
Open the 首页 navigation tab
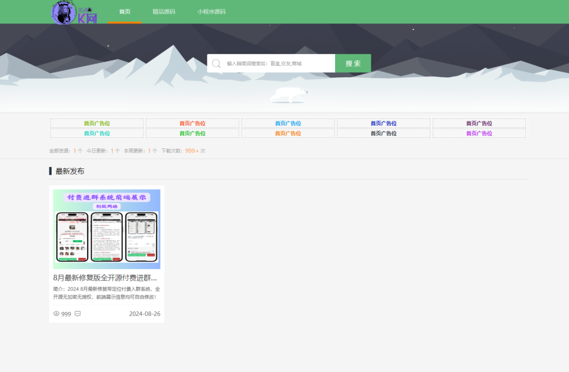[125, 12]
